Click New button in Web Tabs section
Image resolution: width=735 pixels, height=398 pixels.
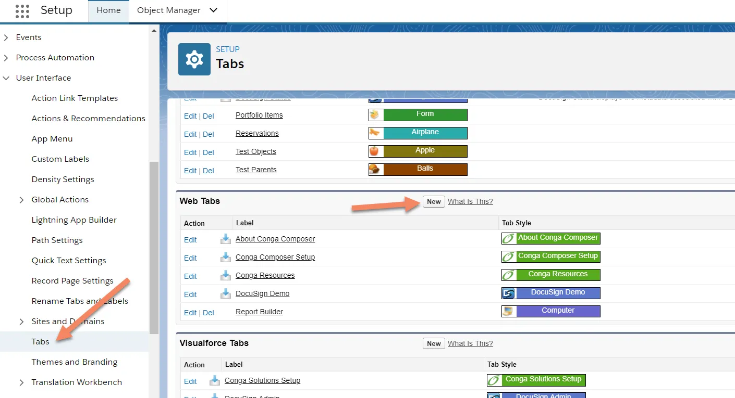(x=434, y=202)
